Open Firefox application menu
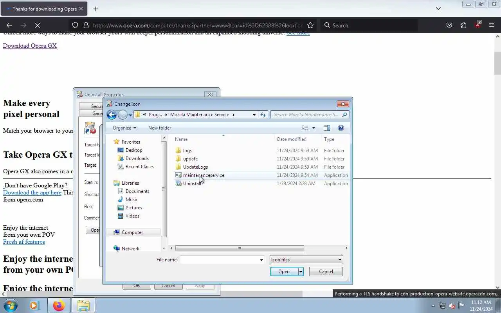501x313 pixels. tap(492, 25)
